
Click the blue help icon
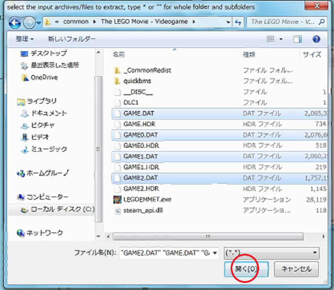point(316,39)
